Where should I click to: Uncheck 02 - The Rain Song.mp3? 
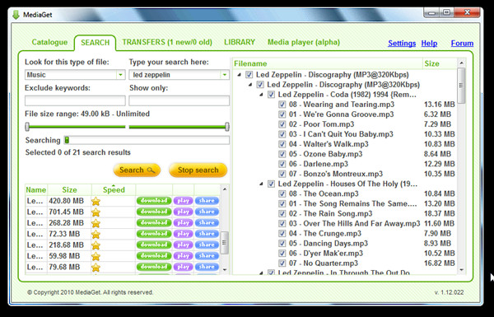click(x=282, y=213)
